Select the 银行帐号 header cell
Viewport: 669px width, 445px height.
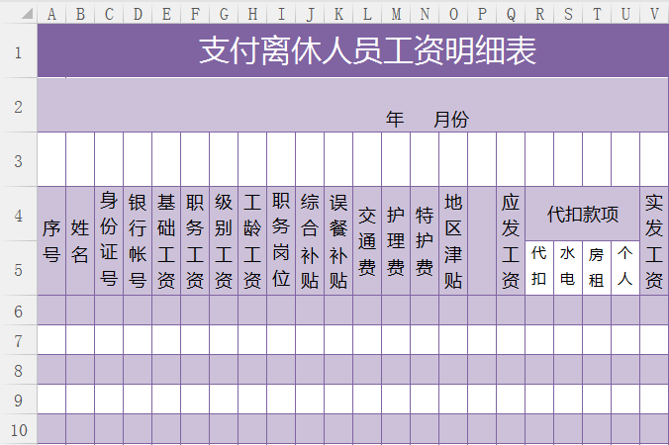[138, 240]
